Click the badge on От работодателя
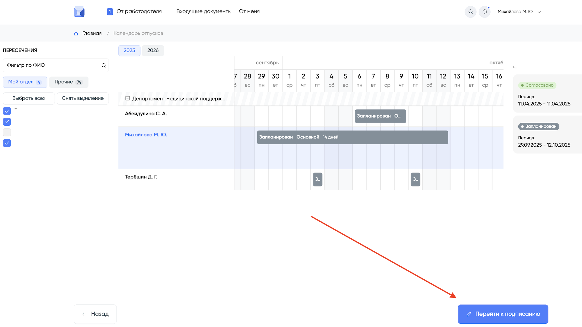 pos(110,11)
